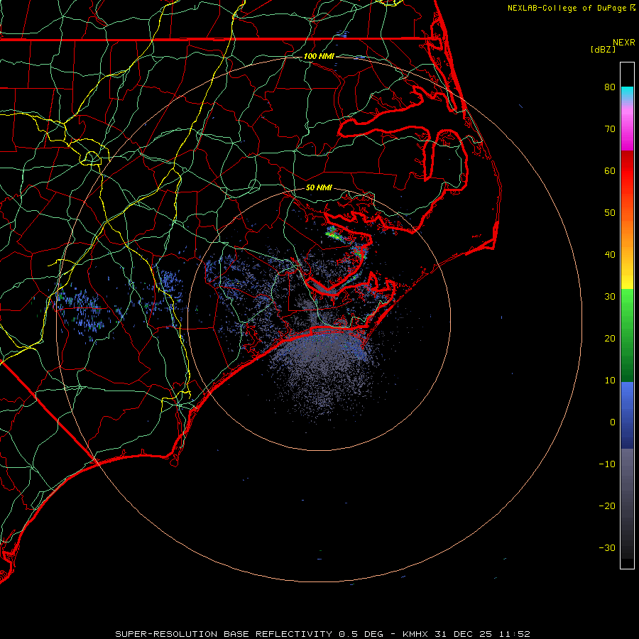The width and height of the screenshot is (639, 639).
Task: Click the NEXR label above the color bar
Action: [x=624, y=43]
